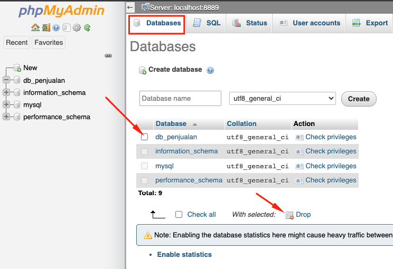Click the chain link icon in sidebar
This screenshot has width=393, height=269.
[108, 55]
